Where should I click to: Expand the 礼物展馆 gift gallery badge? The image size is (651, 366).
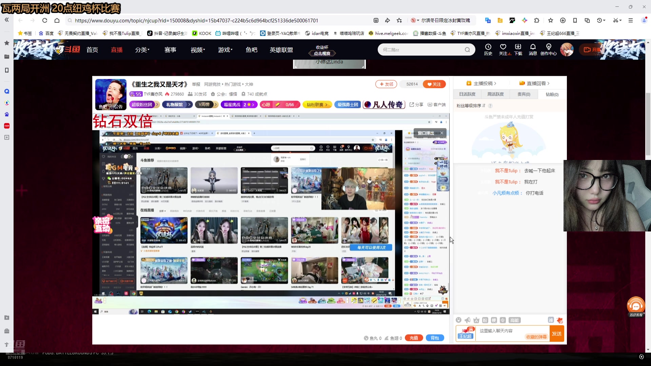click(177, 104)
